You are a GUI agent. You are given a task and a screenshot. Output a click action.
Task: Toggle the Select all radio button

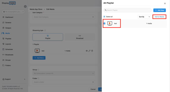[x=104, y=17]
